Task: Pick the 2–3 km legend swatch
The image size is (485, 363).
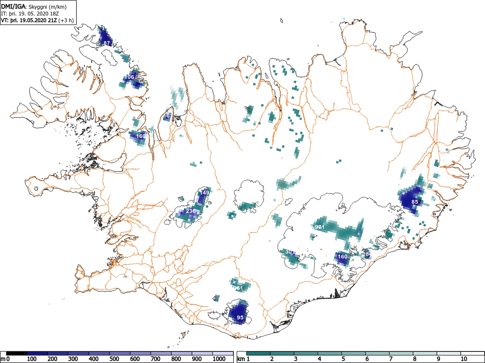Action: pos(282,353)
